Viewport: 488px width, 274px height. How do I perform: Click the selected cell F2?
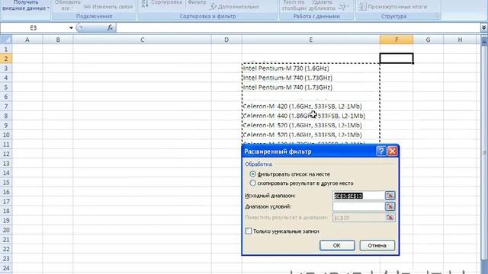pos(396,59)
